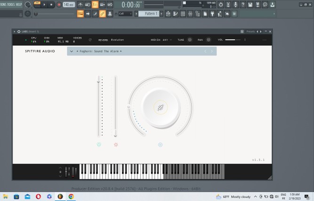Click the VOL slider in plugin header
This screenshot has height=201, width=314.
click(233, 40)
